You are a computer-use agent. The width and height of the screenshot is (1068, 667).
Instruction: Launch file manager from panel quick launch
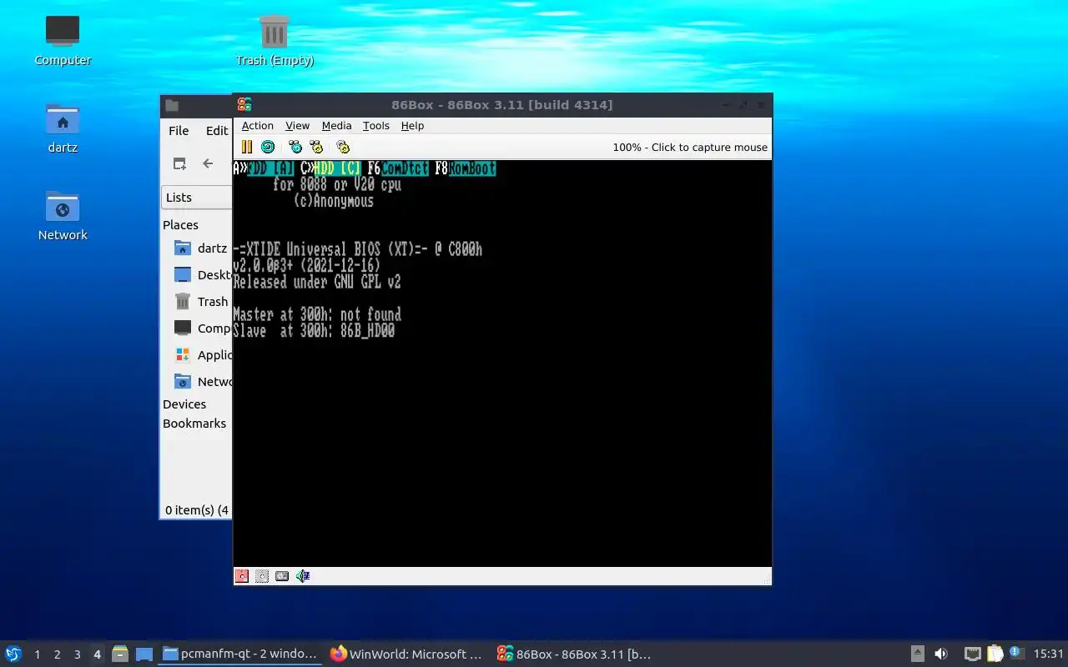[x=119, y=654]
